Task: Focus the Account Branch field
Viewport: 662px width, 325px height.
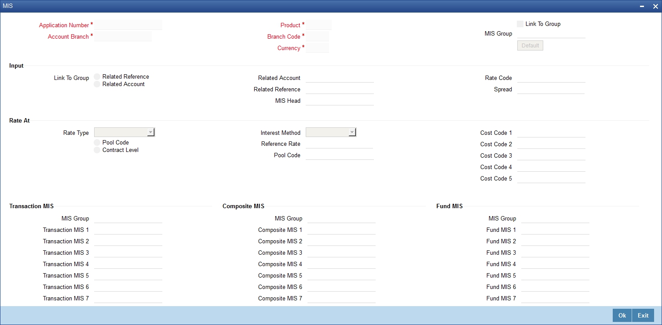Action: tap(123, 36)
